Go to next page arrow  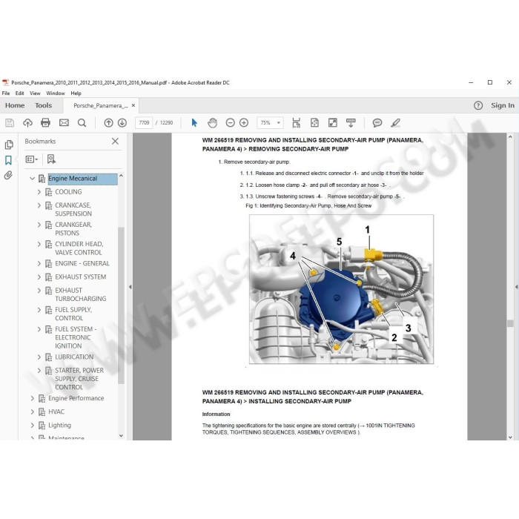[x=122, y=123]
